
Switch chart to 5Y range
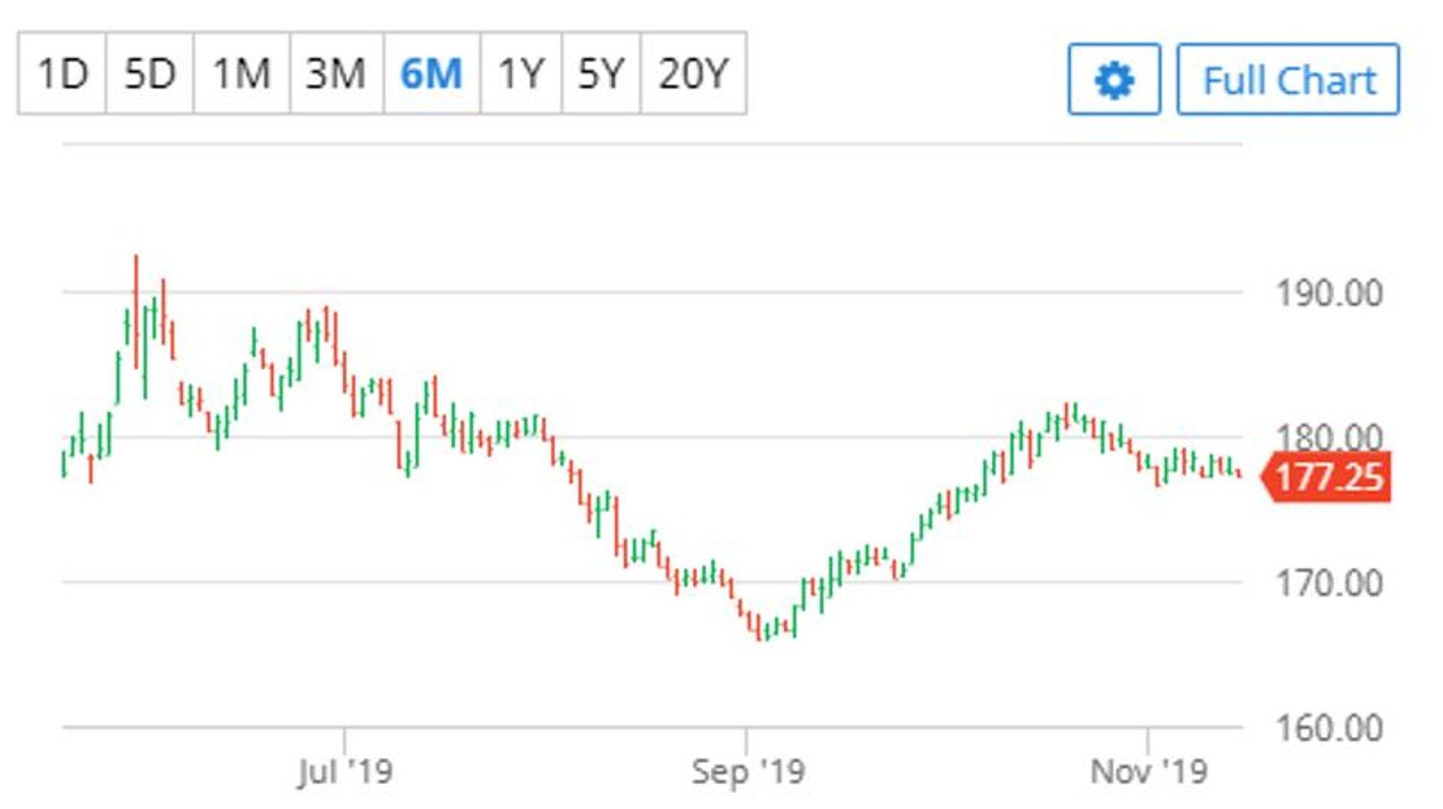point(600,74)
